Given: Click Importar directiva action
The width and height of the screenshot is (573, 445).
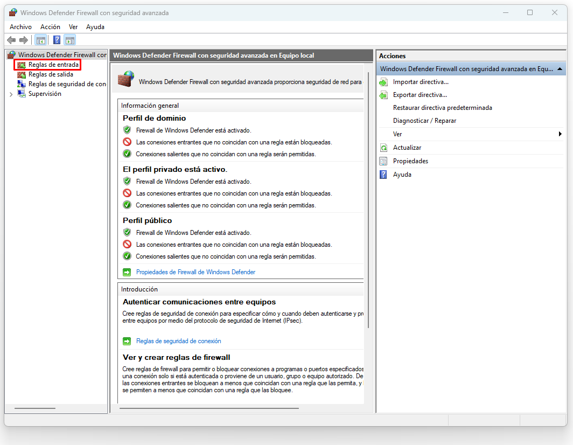Looking at the screenshot, I should (421, 82).
